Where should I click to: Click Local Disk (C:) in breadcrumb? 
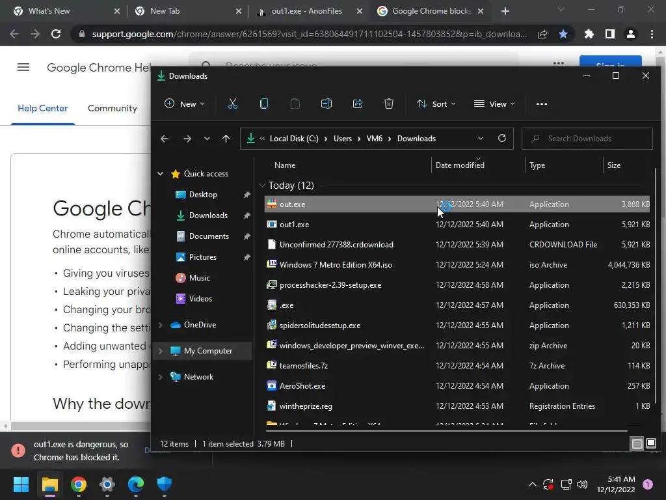pos(294,139)
